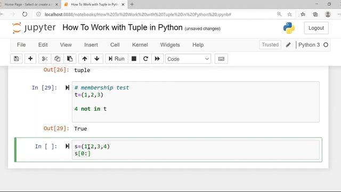
Task: Click the Jupyter logo
Action: click(34, 28)
